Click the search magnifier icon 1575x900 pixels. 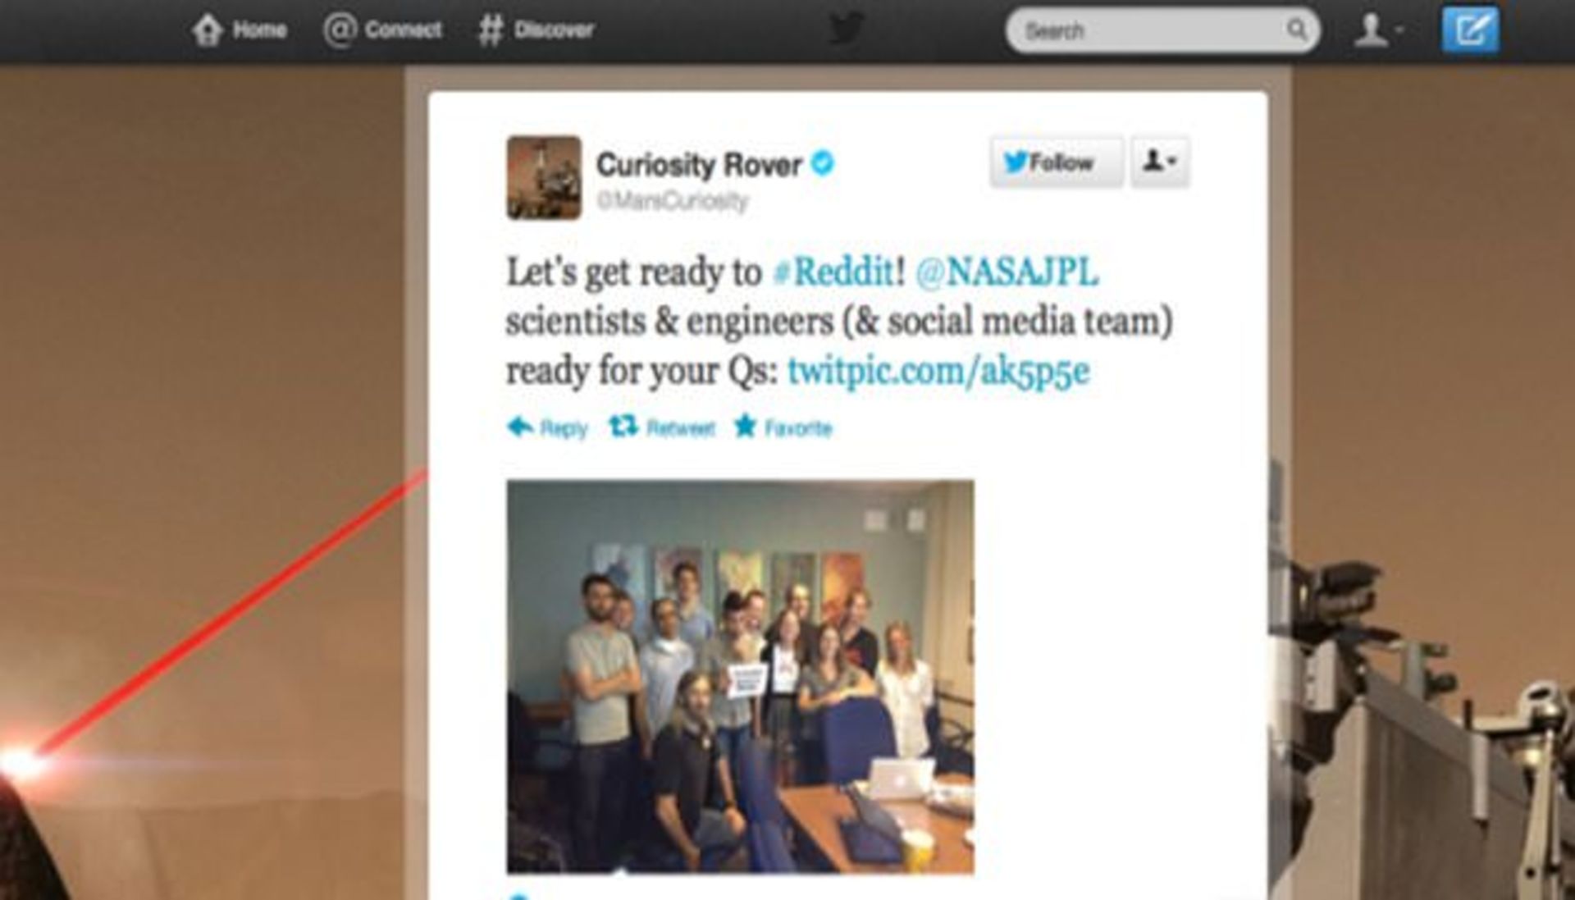click(1296, 30)
